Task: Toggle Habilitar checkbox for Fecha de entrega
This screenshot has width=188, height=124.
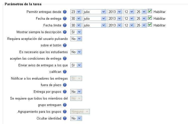Action: click(x=150, y=18)
